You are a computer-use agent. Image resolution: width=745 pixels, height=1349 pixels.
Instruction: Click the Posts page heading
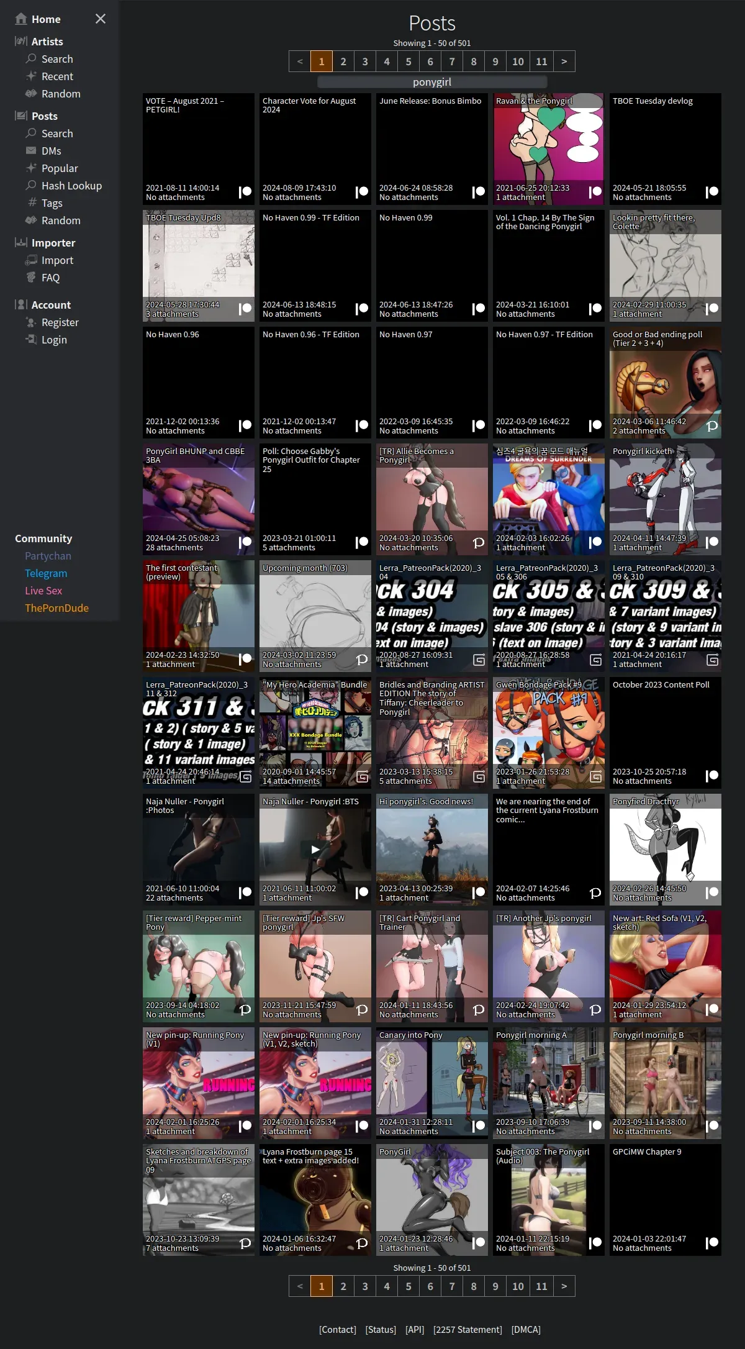point(432,23)
